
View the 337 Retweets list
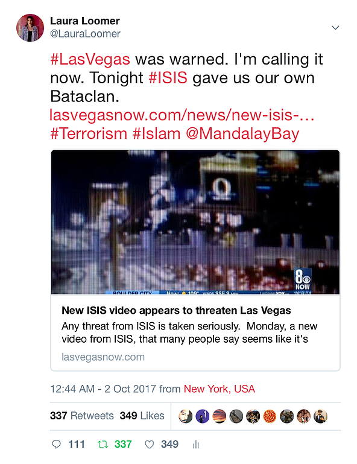81,416
